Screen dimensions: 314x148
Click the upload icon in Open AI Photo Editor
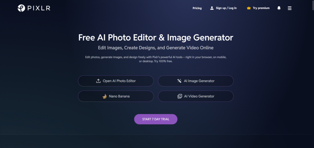[98, 81]
